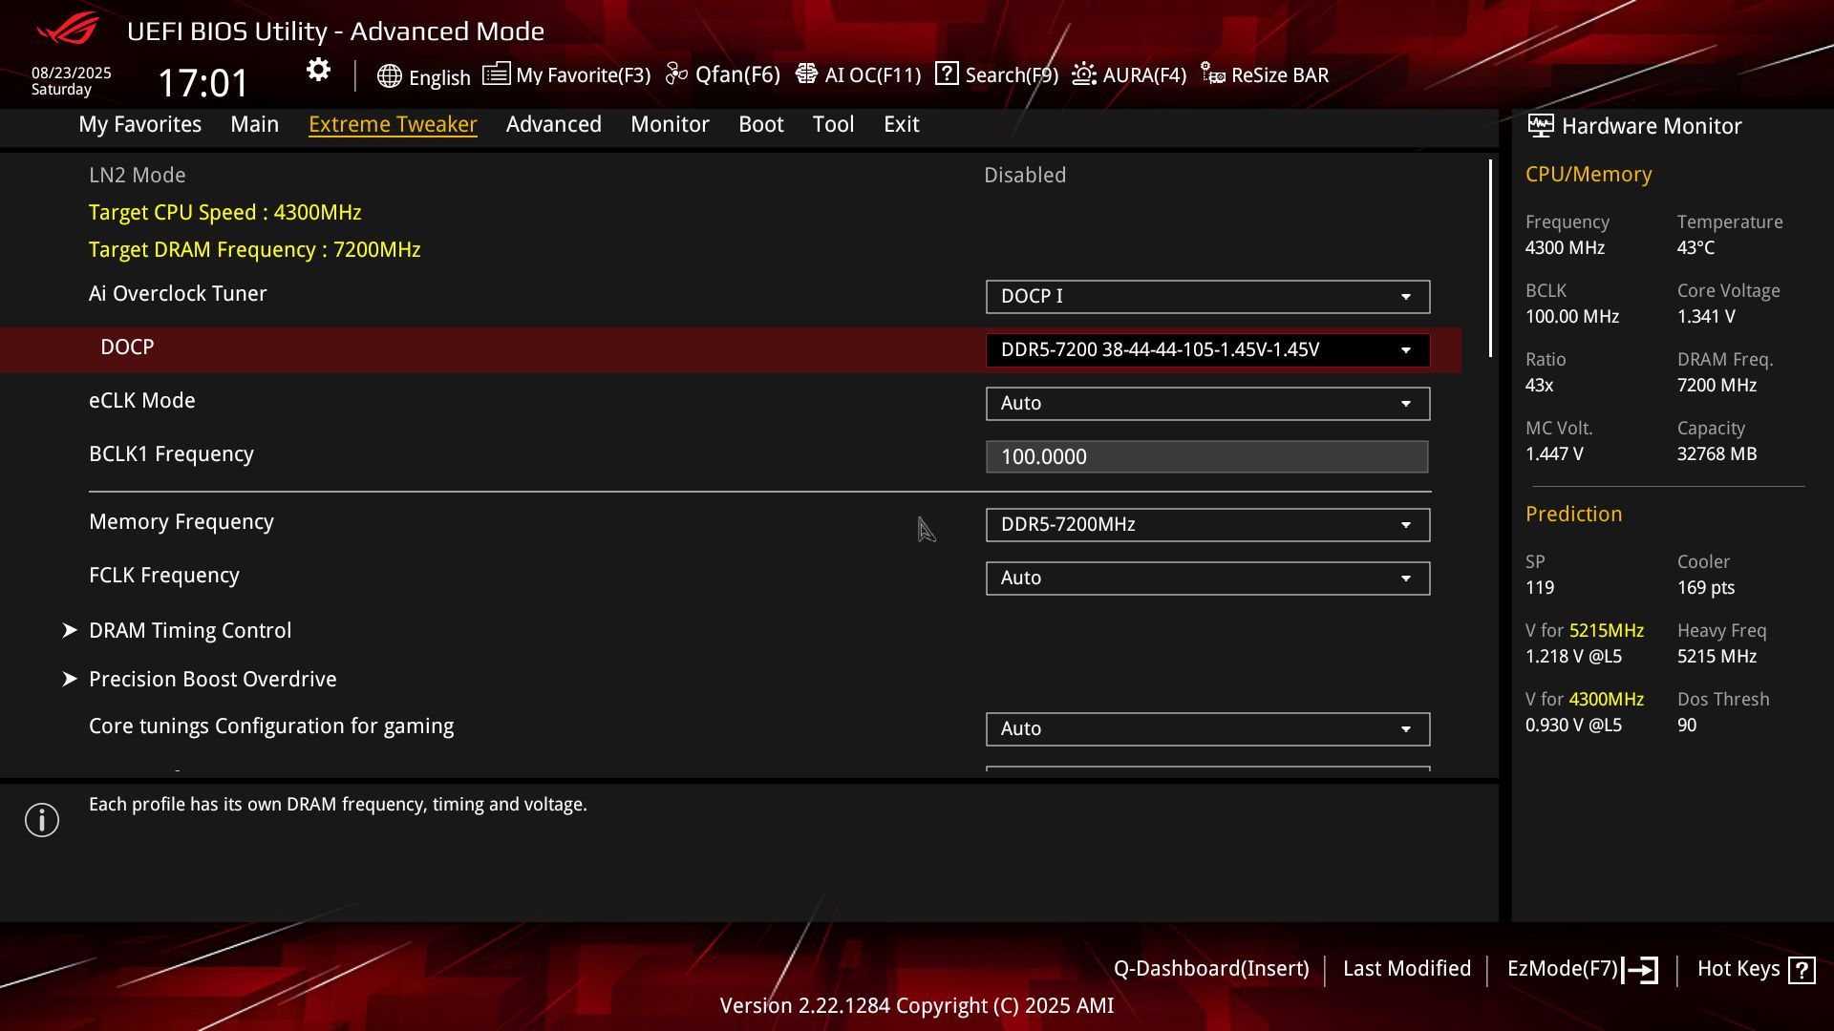1834x1031 pixels.
Task: Click the Search question mark icon
Action: point(947,74)
